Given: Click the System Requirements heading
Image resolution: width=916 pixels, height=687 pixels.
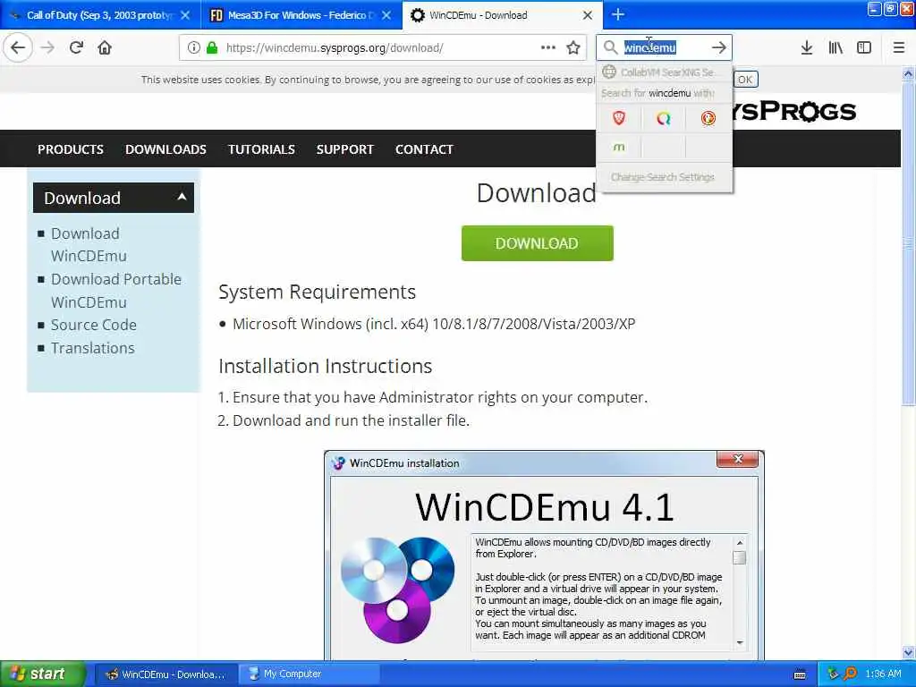Looking at the screenshot, I should [318, 293].
